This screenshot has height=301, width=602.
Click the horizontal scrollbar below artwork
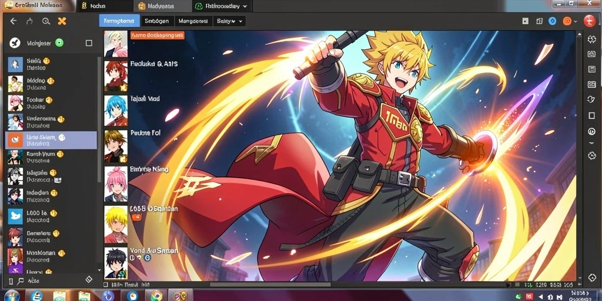click(270, 285)
